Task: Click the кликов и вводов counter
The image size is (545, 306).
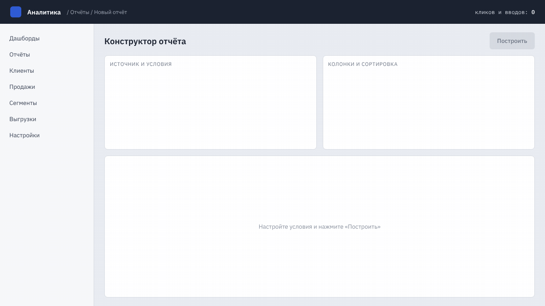Action: (505, 12)
